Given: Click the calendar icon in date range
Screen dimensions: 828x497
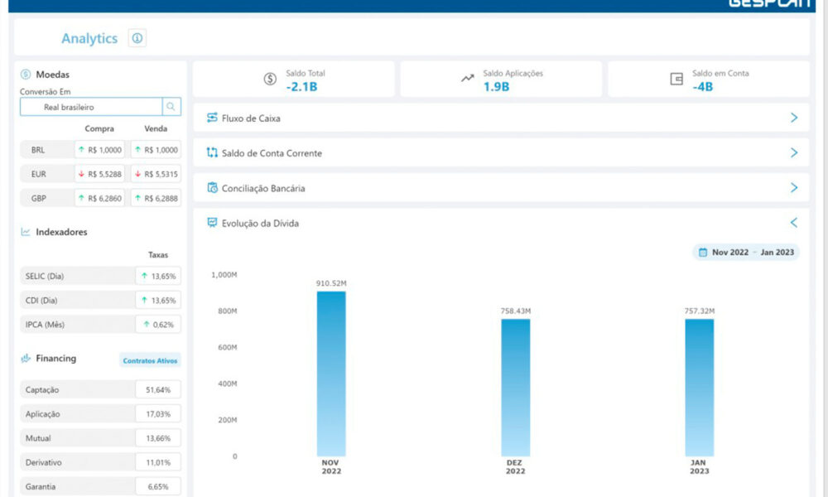Looking at the screenshot, I should click(x=703, y=252).
